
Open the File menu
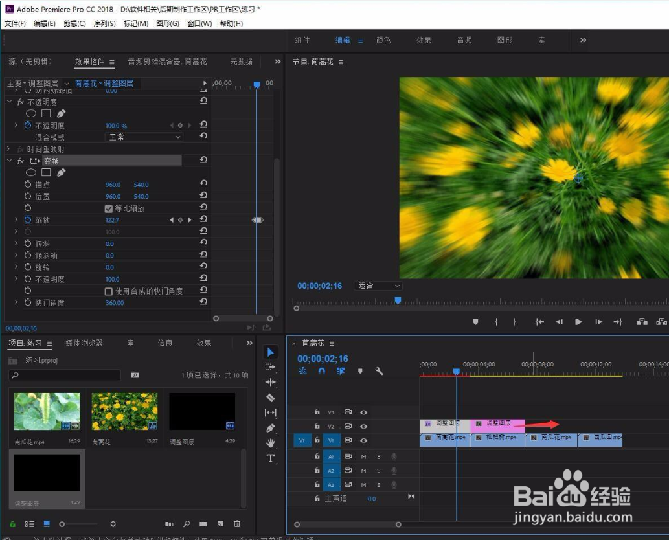[15, 23]
